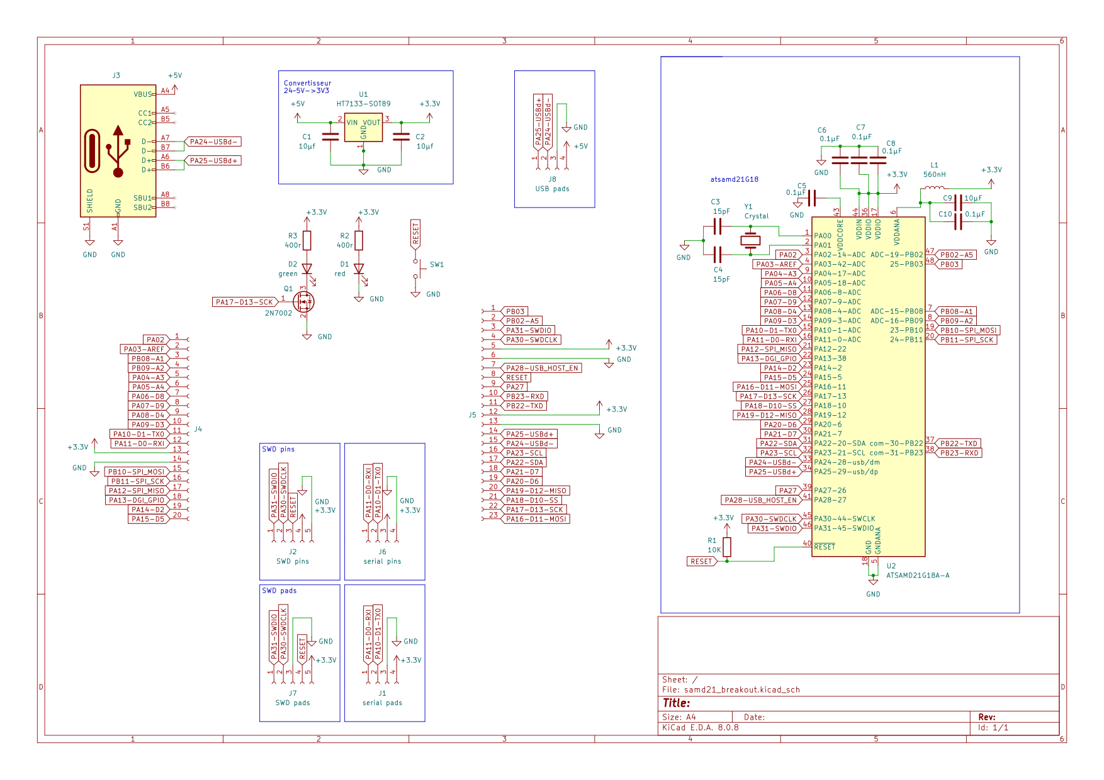Select the Convertisseur 24-5V->3V3 note text

307,87
